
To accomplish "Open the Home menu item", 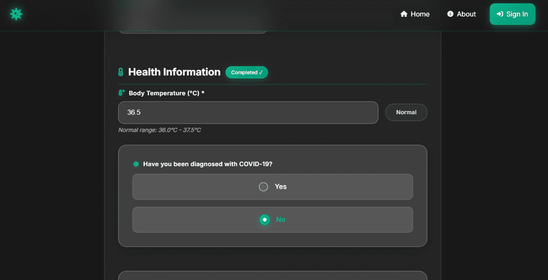I will click(415, 14).
